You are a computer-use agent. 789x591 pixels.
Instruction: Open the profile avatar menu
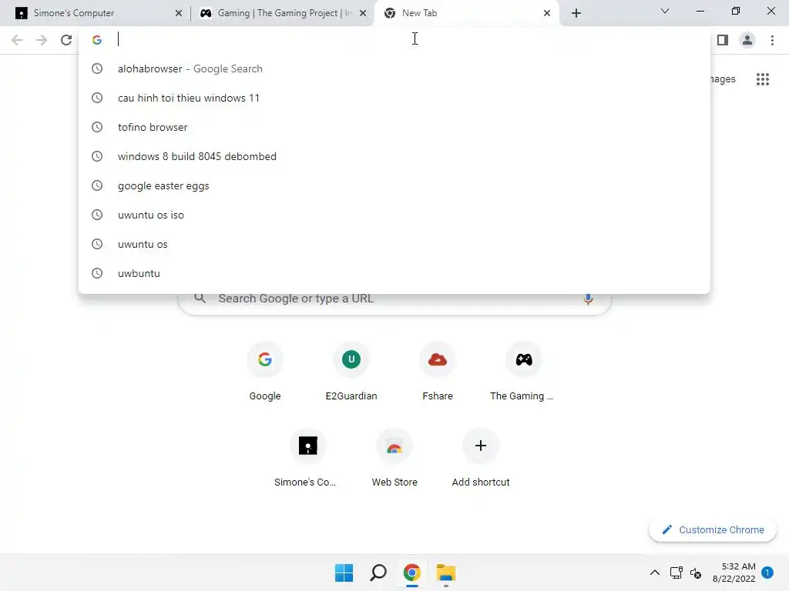coord(747,40)
